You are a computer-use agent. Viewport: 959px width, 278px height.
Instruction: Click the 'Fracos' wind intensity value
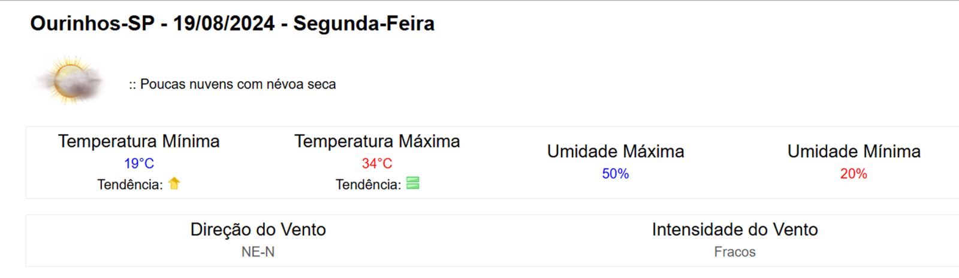[735, 252]
